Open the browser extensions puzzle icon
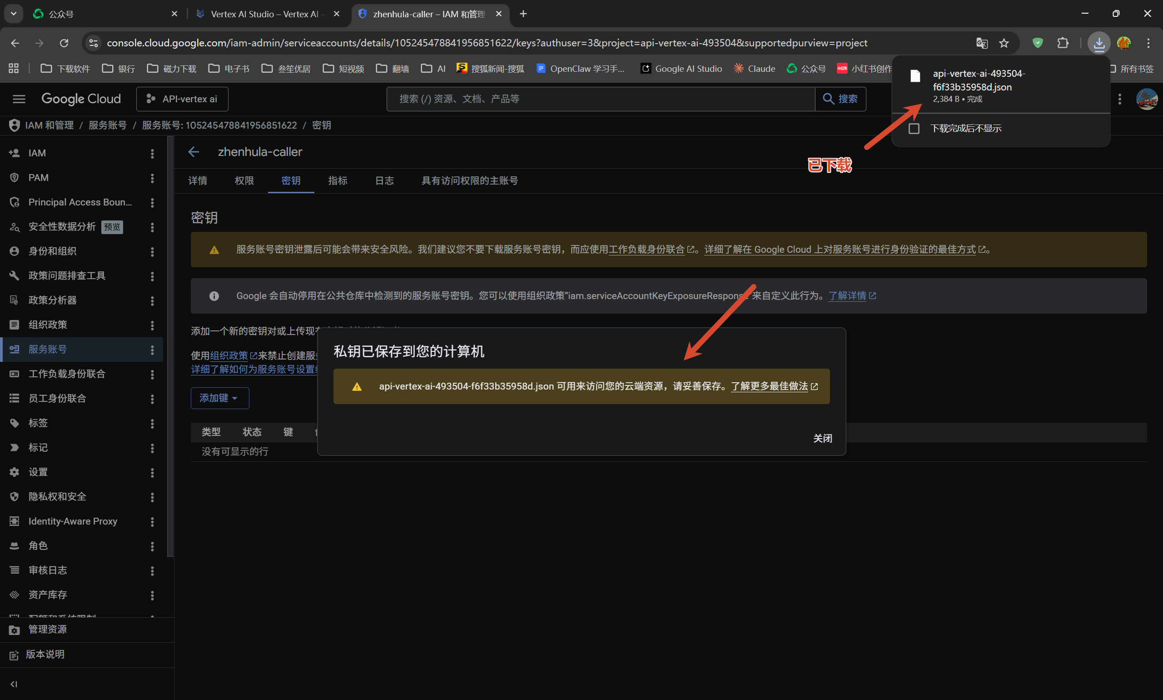This screenshot has width=1163, height=700. coord(1063,43)
